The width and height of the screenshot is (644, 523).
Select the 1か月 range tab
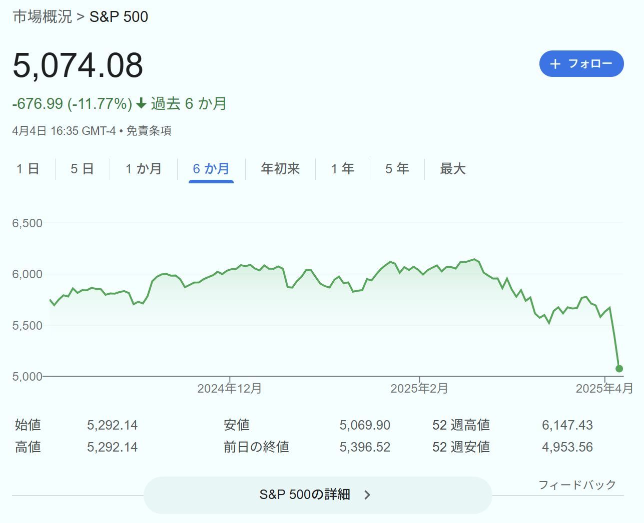coord(144,169)
